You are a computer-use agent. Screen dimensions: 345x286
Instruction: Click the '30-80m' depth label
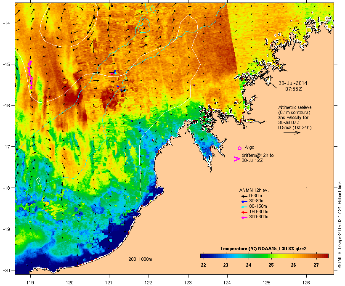click(x=257, y=201)
